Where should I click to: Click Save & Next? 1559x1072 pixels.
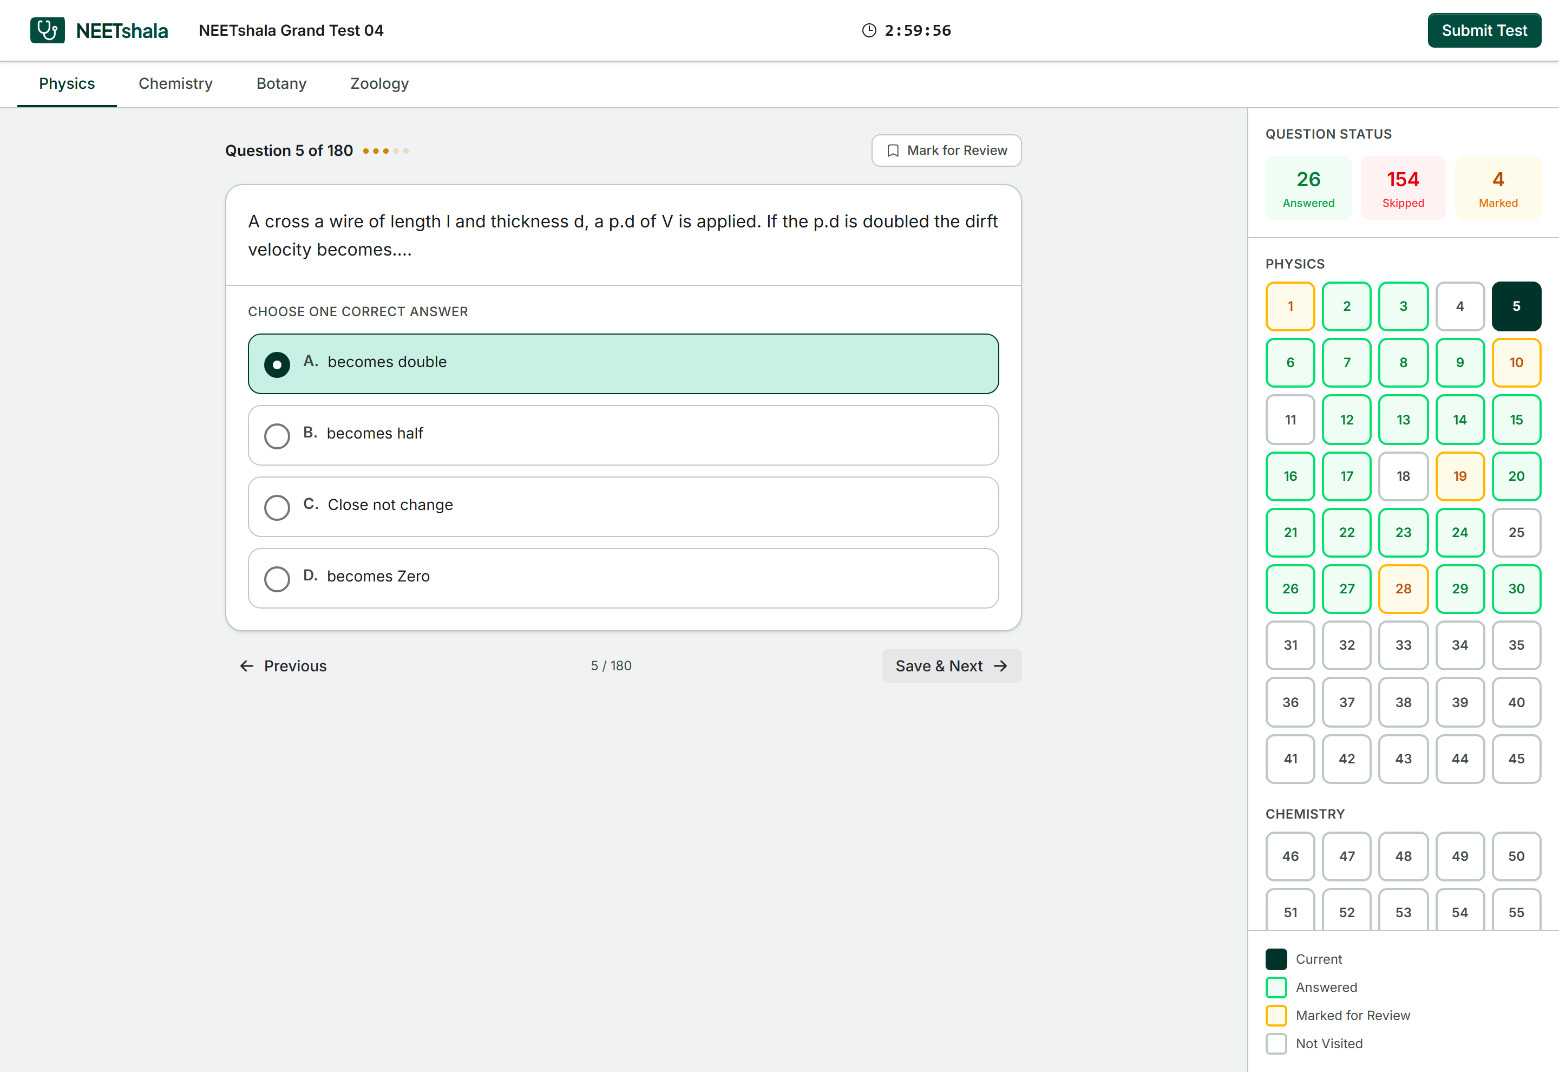pyautogui.click(x=952, y=665)
